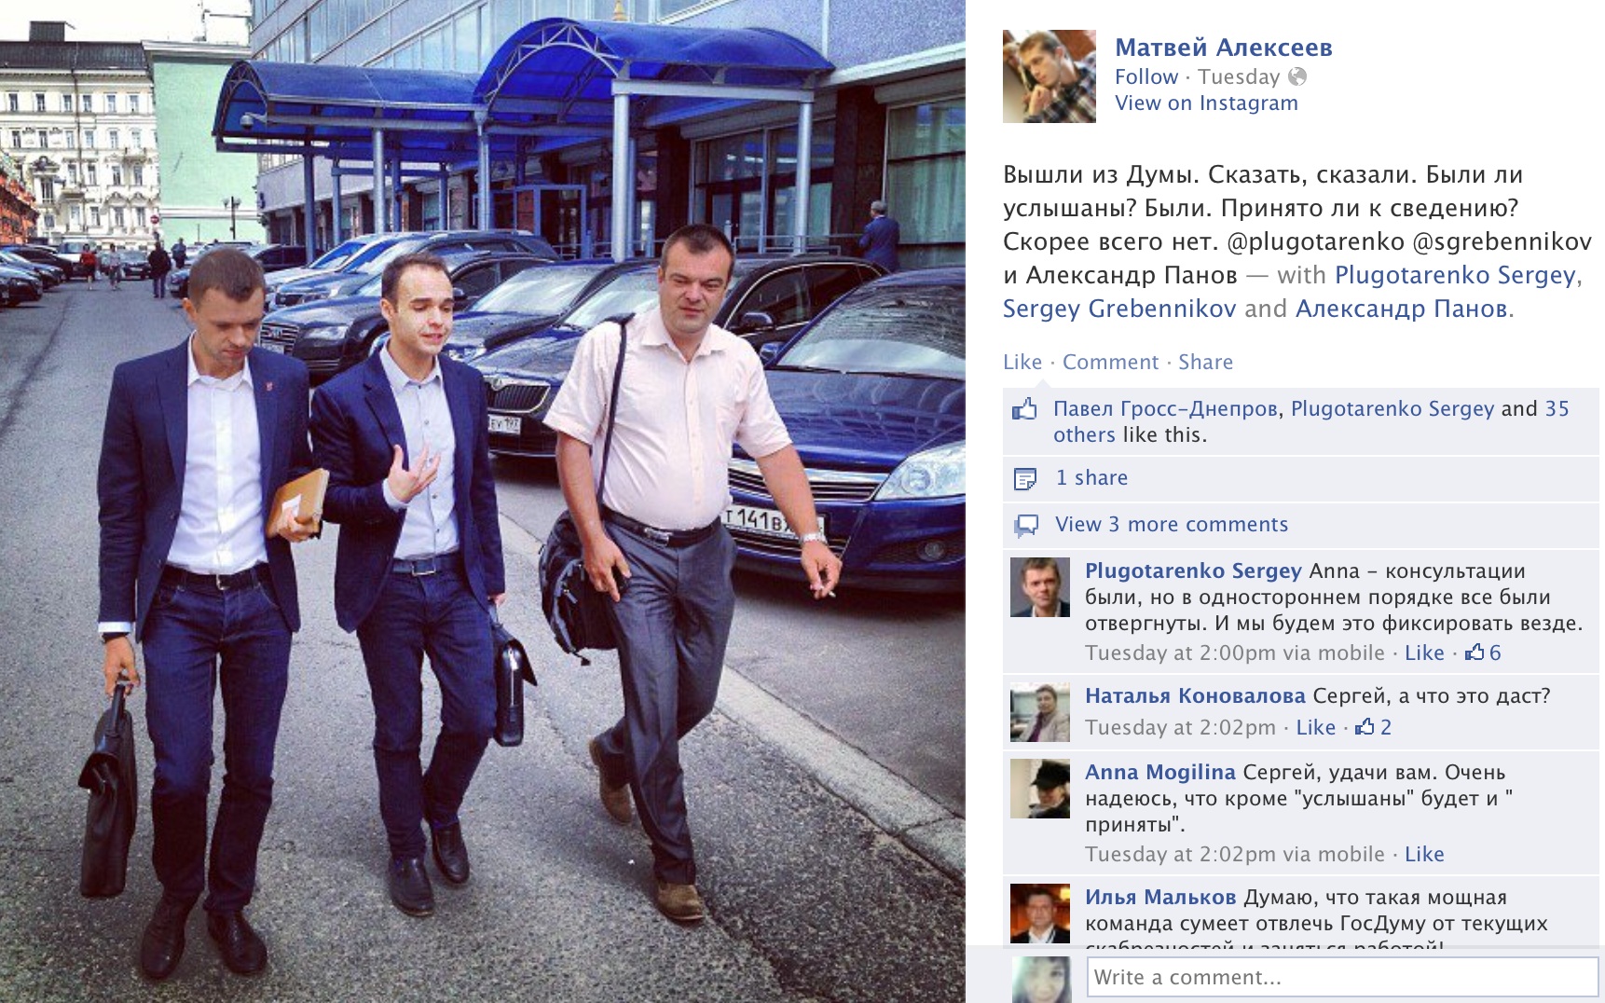Click the thumbs-up icon with 2 likes
Image resolution: width=1605 pixels, height=1003 pixels.
pyautogui.click(x=1365, y=727)
